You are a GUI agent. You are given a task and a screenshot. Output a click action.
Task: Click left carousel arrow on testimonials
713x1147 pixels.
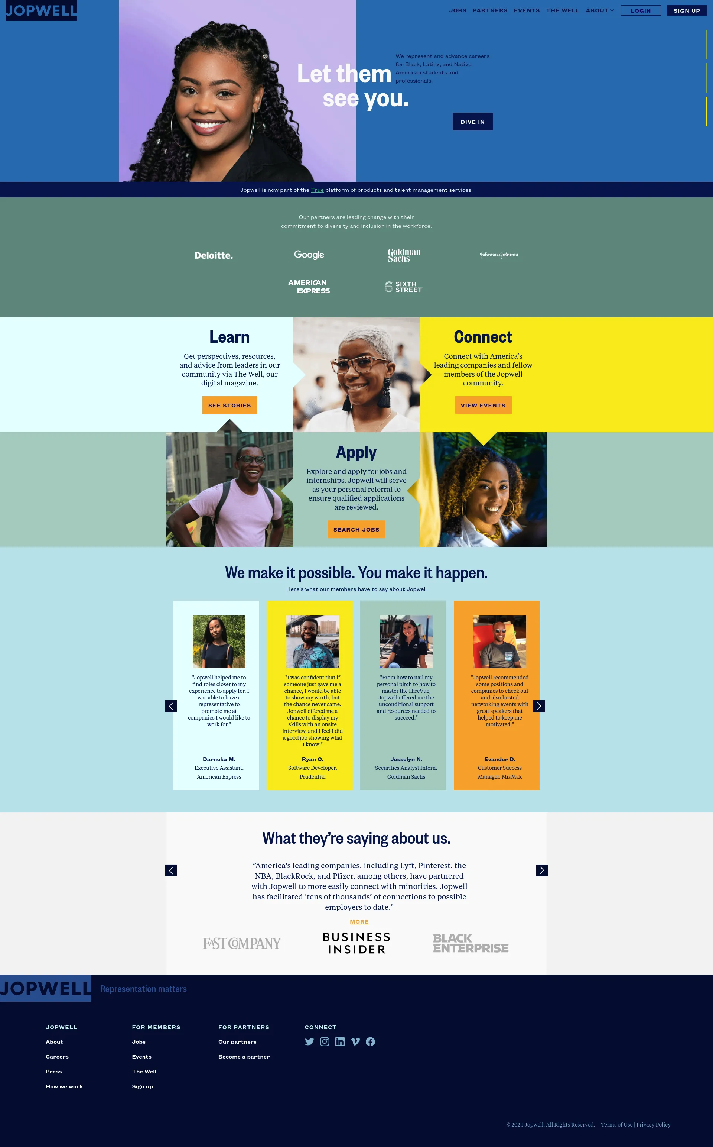click(171, 705)
